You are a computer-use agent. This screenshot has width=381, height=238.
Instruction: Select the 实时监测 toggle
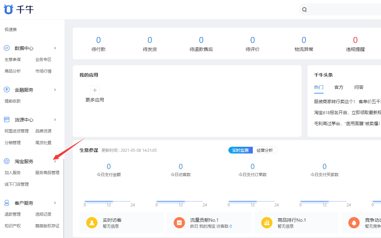pyautogui.click(x=240, y=150)
